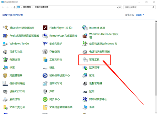Image resolution: width=157 pixels, height=114 pixels.
Task: Open the 轻松使用设置中心 icon
Action: [x=45, y=75]
